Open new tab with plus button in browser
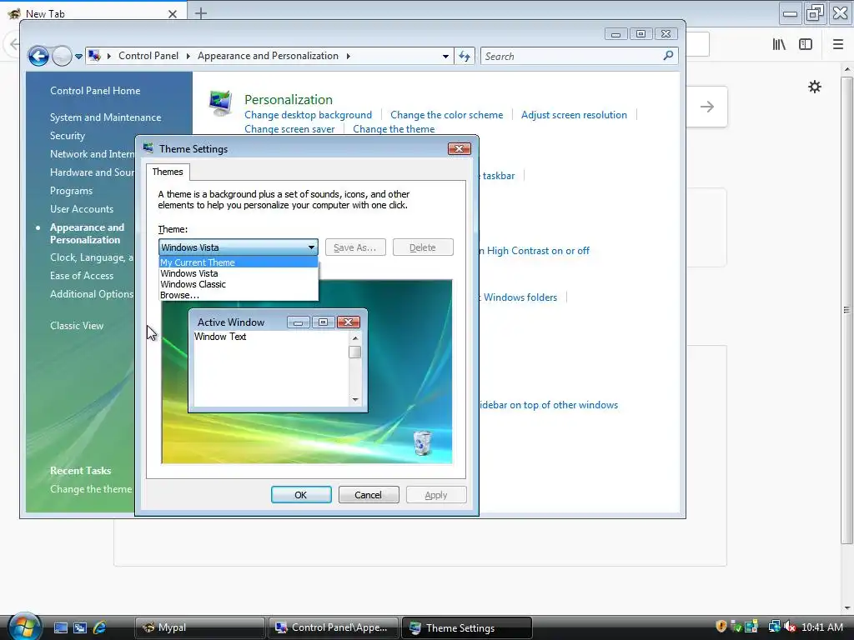 point(201,13)
